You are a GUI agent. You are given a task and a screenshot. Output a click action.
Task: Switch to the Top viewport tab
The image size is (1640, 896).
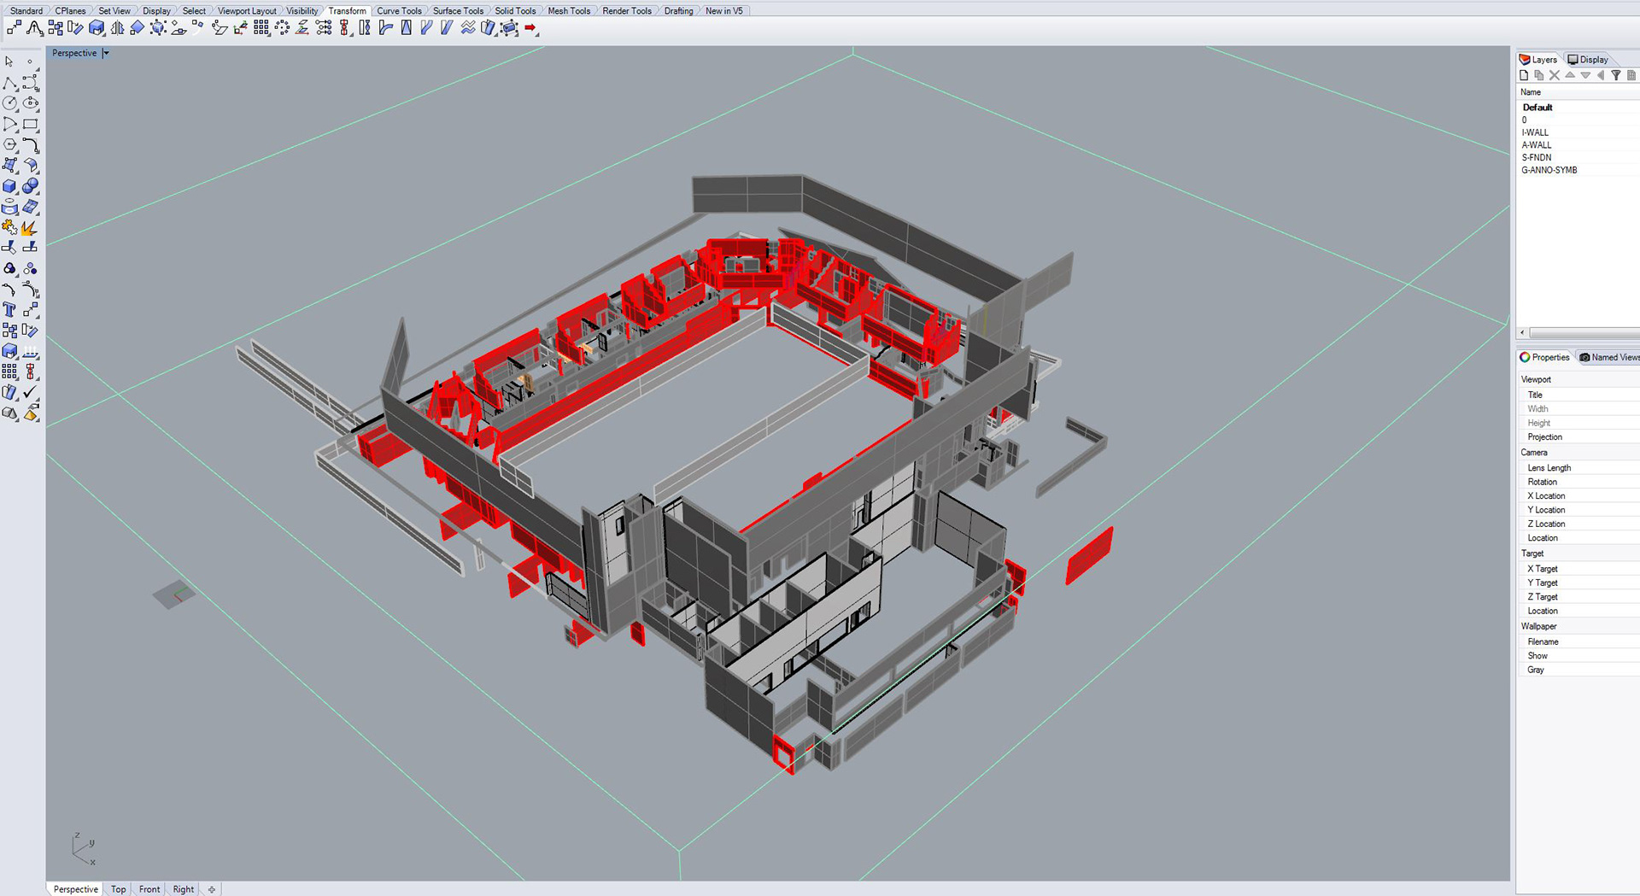point(119,889)
